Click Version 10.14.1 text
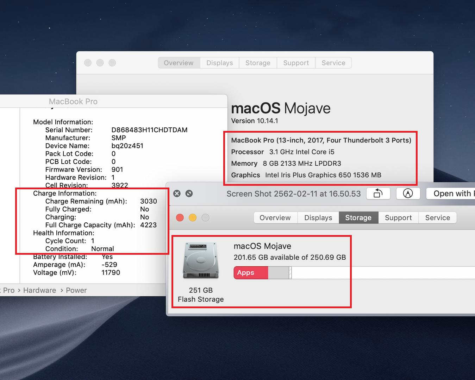 pos(255,121)
